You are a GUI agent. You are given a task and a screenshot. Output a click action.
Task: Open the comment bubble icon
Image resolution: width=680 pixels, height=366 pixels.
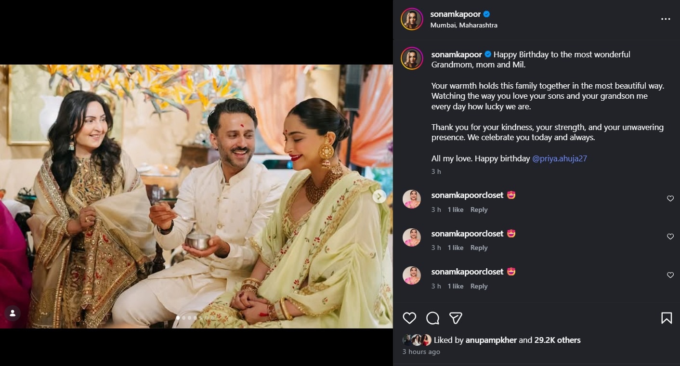point(432,318)
